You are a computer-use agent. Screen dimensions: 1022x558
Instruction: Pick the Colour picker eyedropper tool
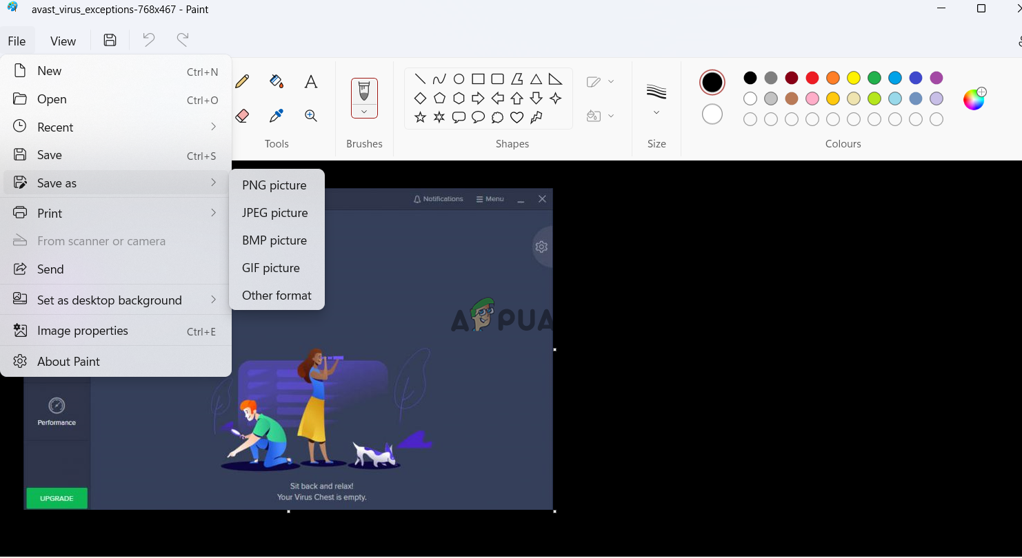coord(277,116)
